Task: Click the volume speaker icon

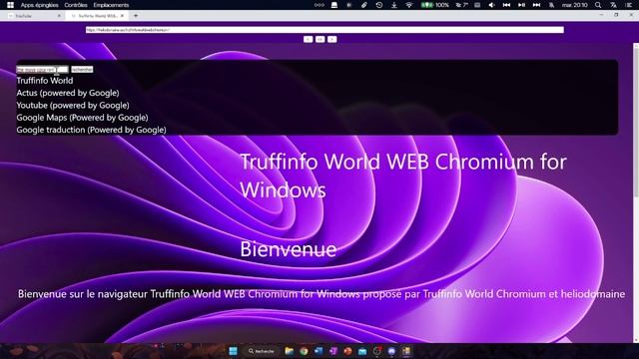Action: [492, 5]
